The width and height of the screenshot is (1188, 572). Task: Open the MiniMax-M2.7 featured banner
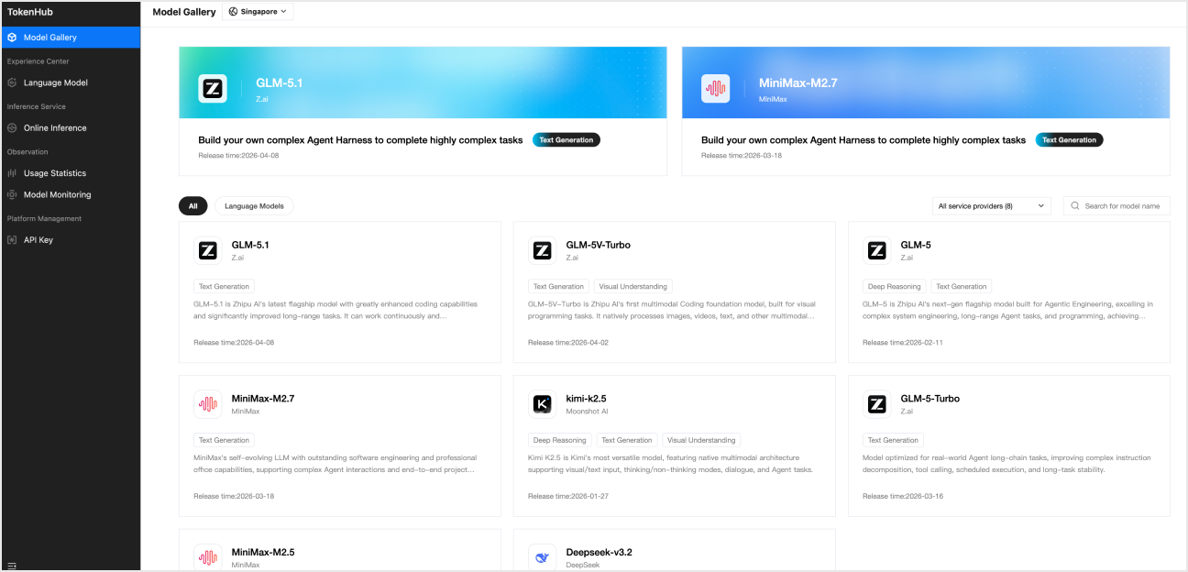[926, 111]
